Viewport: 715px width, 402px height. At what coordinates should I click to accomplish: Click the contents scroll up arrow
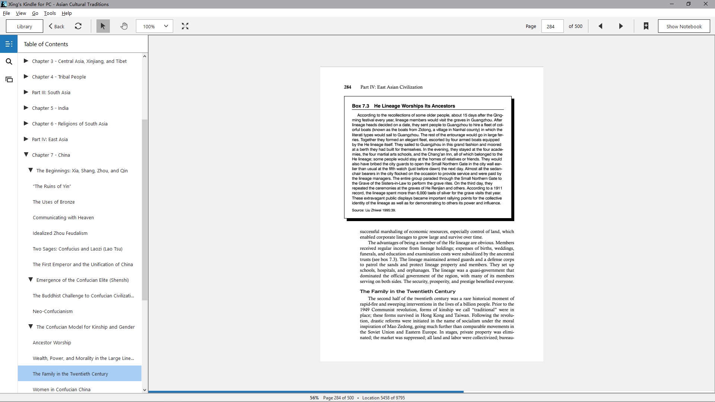tap(144, 56)
